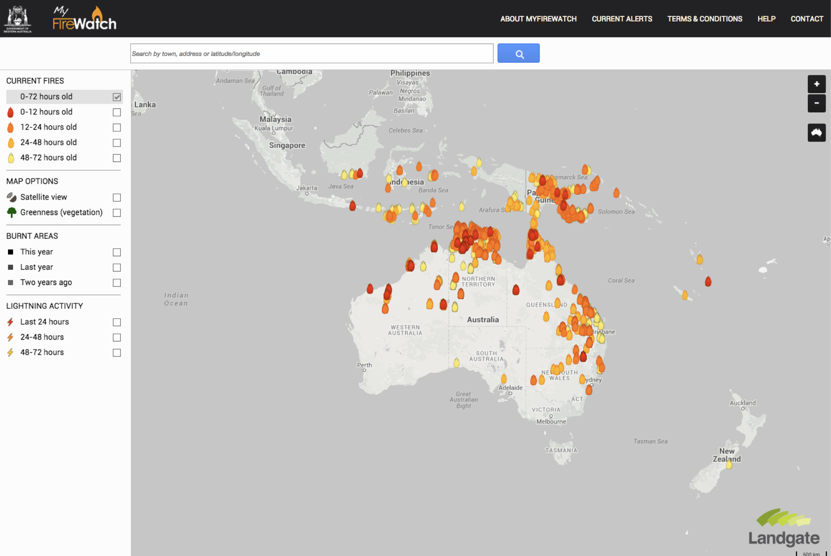
Task: Open the Contact link
Action: point(807,19)
